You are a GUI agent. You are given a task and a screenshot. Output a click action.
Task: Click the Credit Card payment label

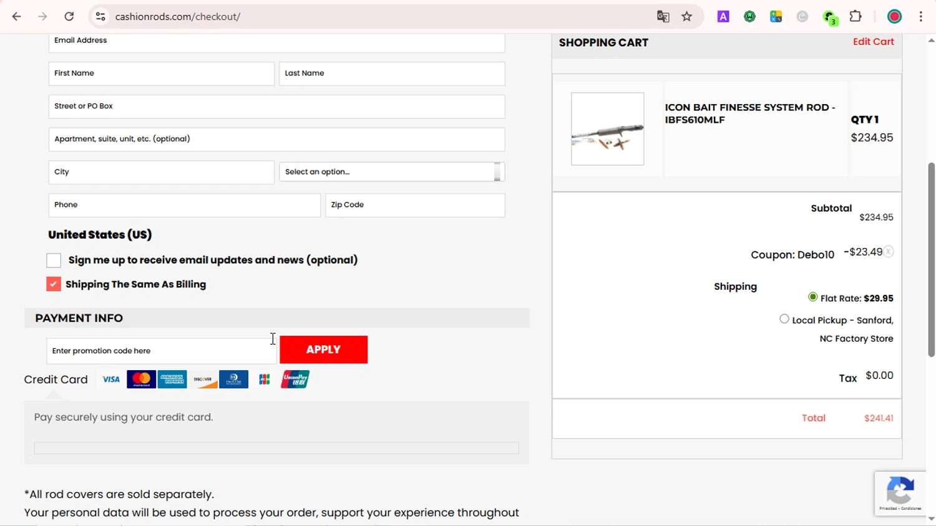click(x=56, y=380)
